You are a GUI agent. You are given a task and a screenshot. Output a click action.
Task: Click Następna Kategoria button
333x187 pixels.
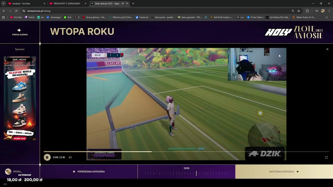(x=284, y=172)
